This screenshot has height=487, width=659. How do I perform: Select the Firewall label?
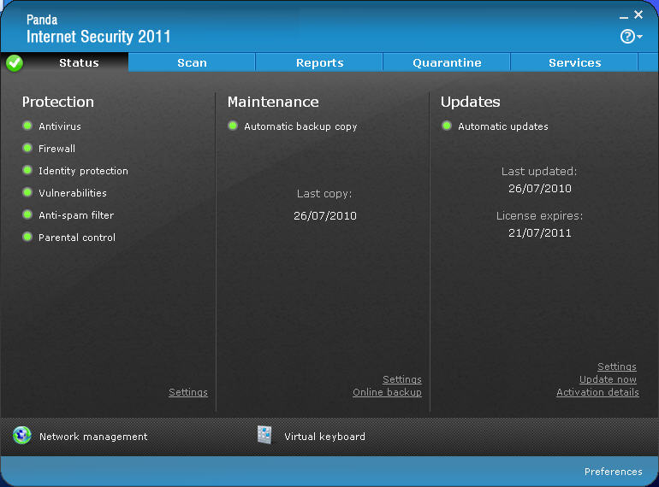pyautogui.click(x=56, y=149)
